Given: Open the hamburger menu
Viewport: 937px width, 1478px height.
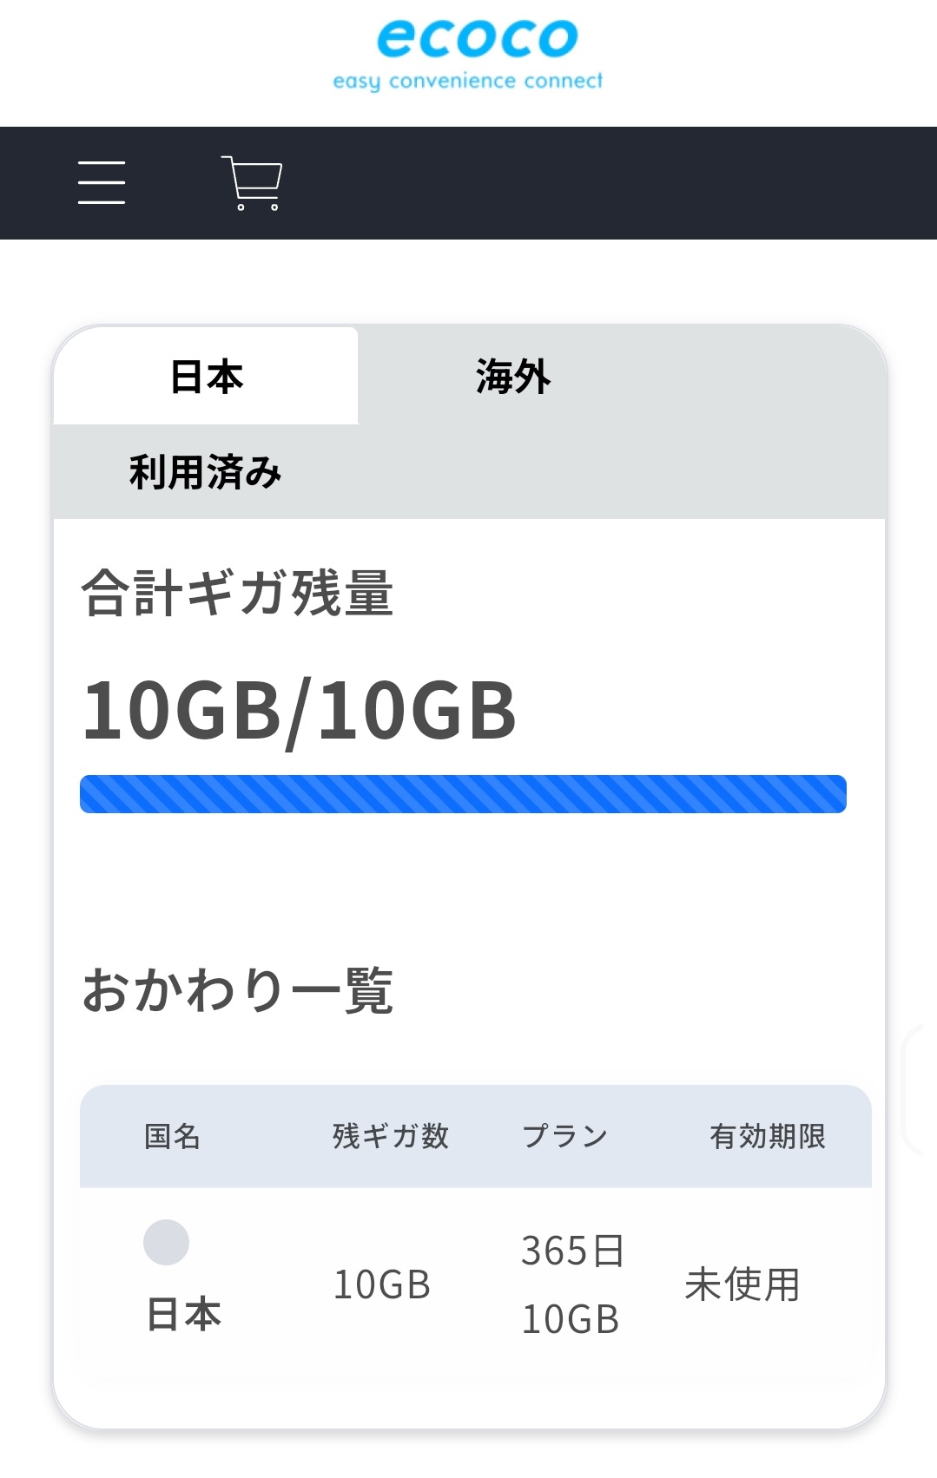Looking at the screenshot, I should click(102, 182).
